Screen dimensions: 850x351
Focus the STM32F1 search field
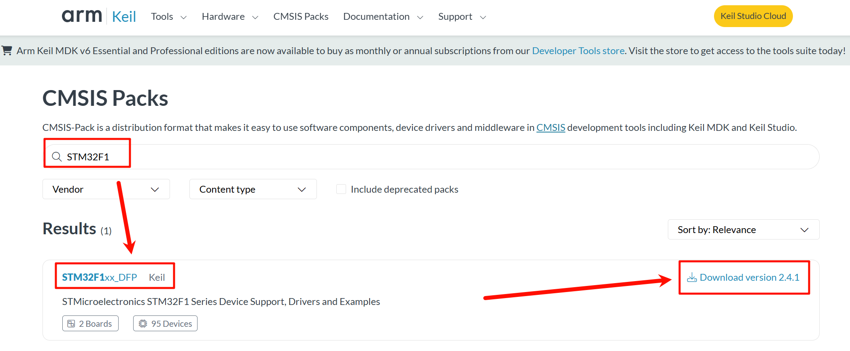pyautogui.click(x=431, y=157)
